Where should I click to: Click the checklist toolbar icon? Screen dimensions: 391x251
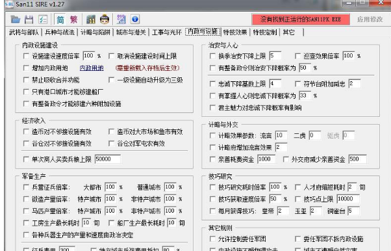[x=43, y=20]
